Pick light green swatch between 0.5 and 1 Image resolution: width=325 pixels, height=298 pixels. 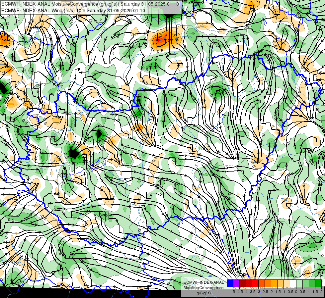click(x=305, y=283)
